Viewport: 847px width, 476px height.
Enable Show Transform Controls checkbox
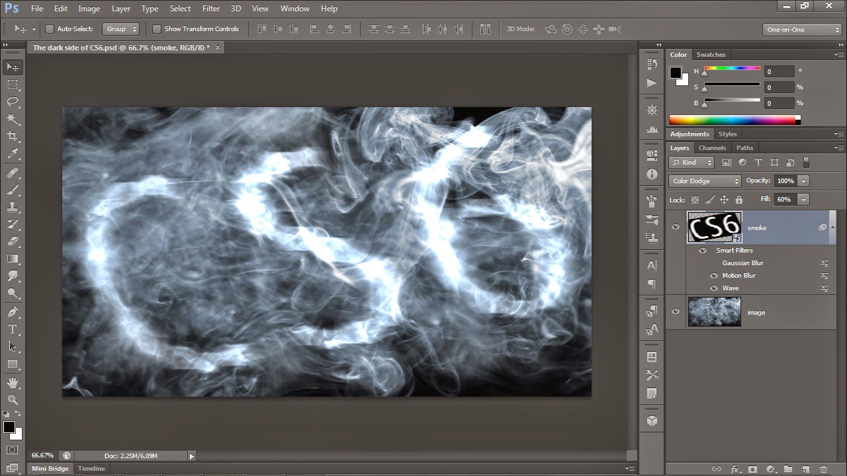[157, 29]
